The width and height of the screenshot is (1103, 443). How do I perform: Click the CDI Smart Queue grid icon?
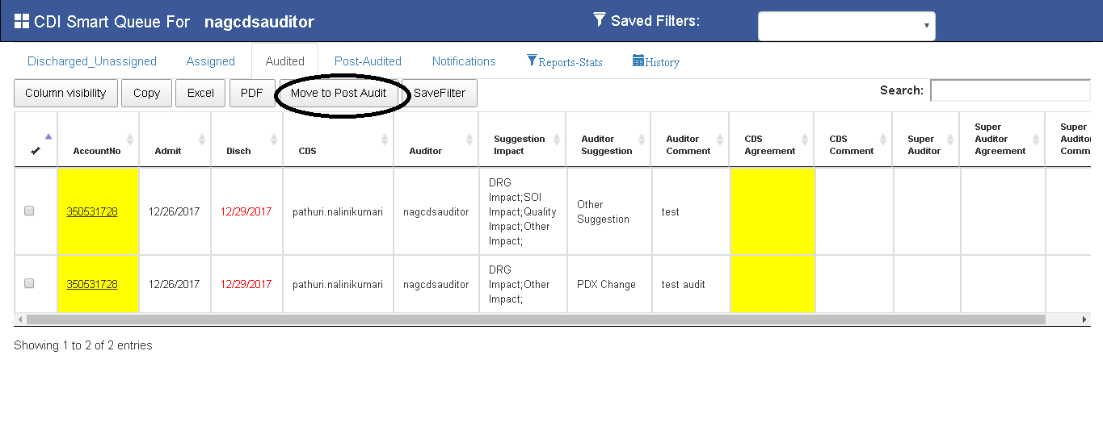click(22, 22)
